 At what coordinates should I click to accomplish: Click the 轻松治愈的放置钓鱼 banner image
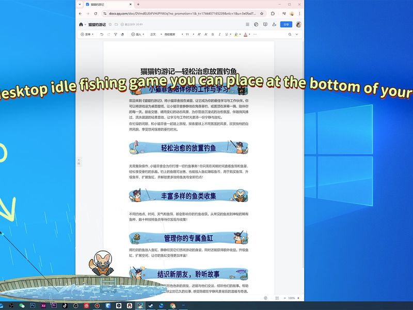(x=188, y=148)
